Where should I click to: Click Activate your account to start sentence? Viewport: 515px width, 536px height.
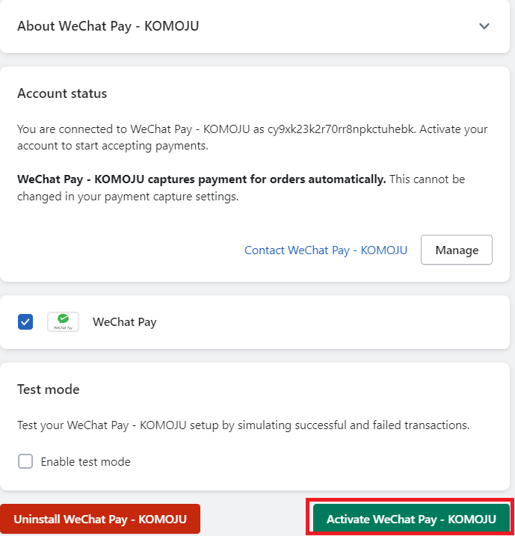tap(253, 138)
